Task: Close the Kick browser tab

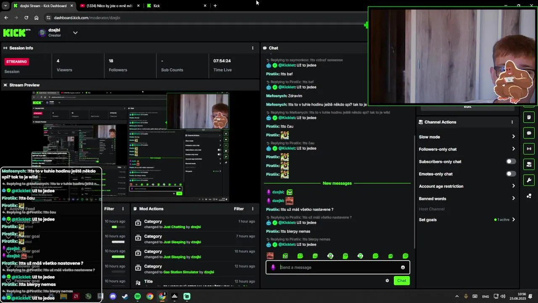Action: point(205,5)
